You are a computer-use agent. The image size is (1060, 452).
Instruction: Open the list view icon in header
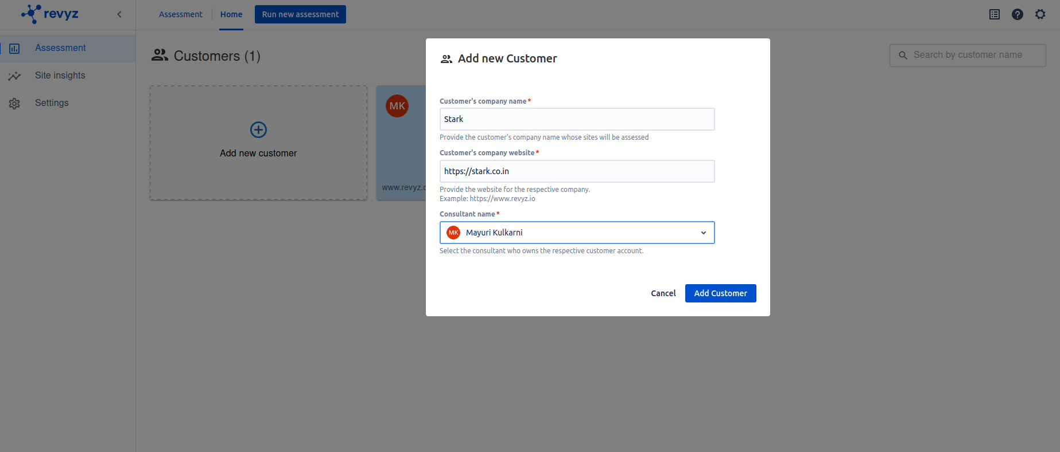(995, 14)
